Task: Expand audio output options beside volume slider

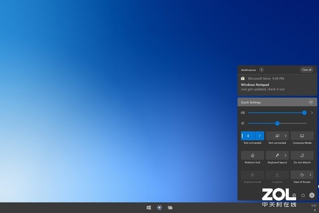Action: point(312,113)
